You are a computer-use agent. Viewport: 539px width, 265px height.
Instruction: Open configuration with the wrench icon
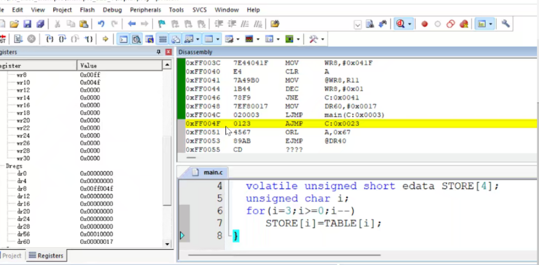505,24
